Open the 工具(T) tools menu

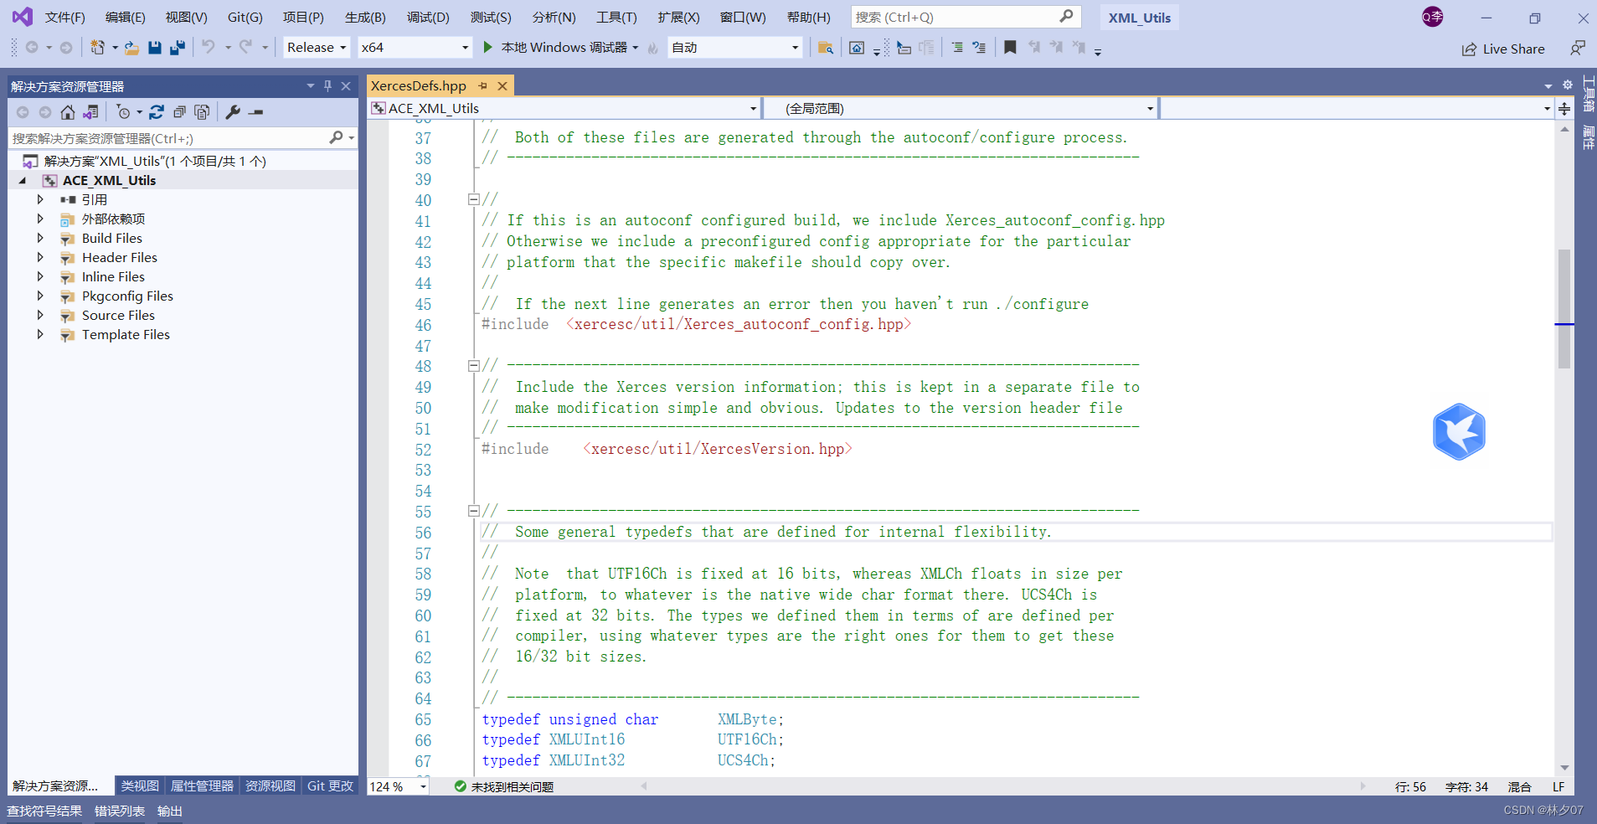point(616,18)
